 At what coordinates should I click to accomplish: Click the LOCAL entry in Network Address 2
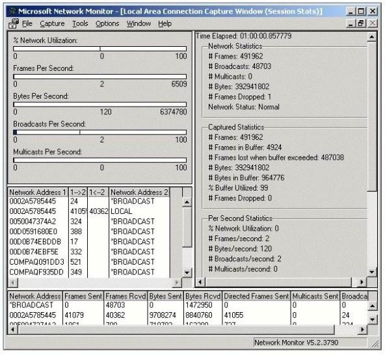pos(122,211)
